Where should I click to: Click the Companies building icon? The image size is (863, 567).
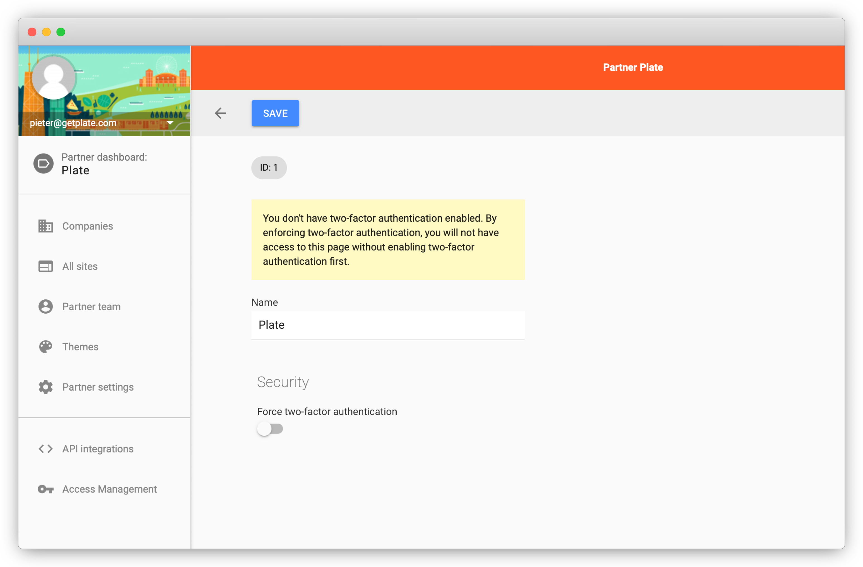46,226
